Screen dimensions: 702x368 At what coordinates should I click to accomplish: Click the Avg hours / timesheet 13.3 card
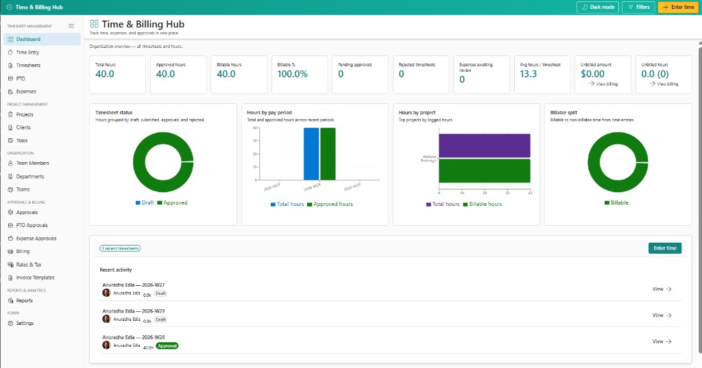tap(542, 75)
